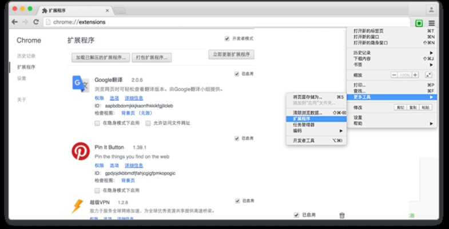Open 历史记录 in the left sidebar

[26, 56]
